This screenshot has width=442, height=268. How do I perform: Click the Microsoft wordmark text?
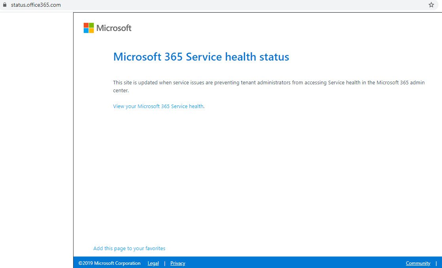114,28
